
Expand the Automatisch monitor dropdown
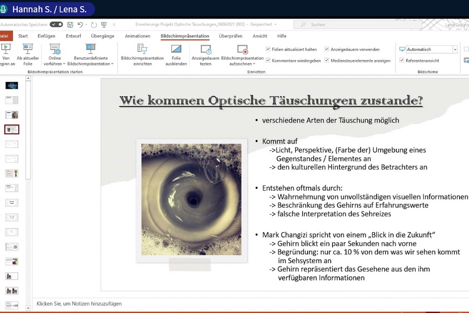click(454, 49)
